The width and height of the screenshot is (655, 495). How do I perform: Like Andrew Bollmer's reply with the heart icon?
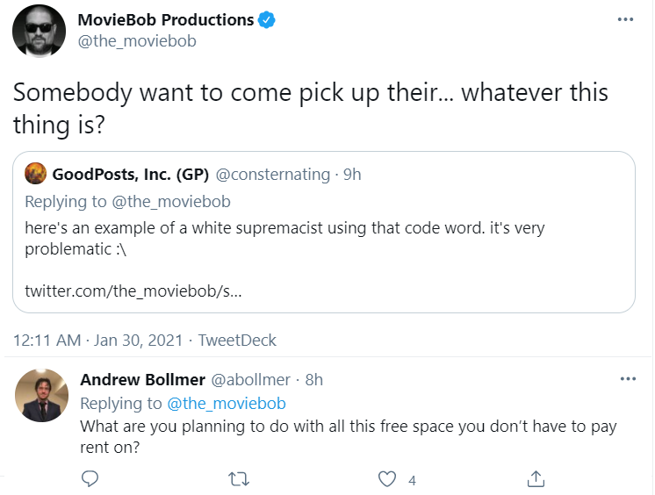point(387,479)
